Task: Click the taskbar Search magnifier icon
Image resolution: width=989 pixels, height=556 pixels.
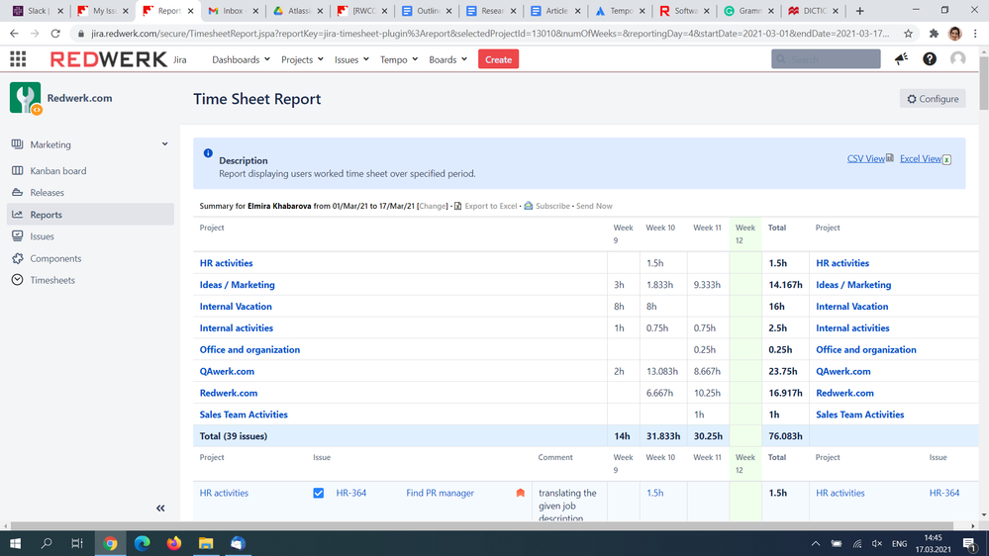Action: click(47, 543)
